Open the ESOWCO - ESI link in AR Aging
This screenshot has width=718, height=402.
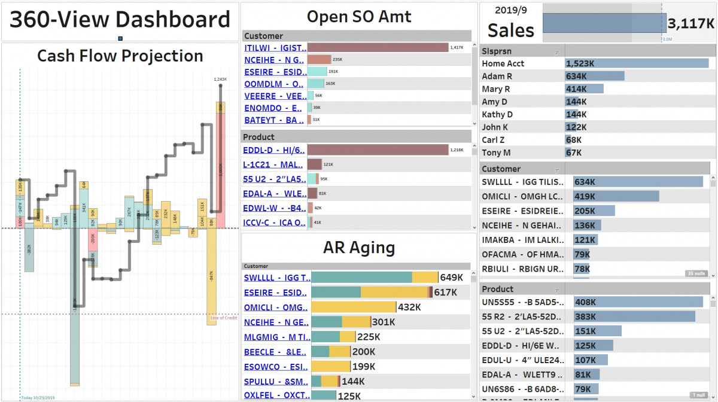pyautogui.click(x=276, y=367)
